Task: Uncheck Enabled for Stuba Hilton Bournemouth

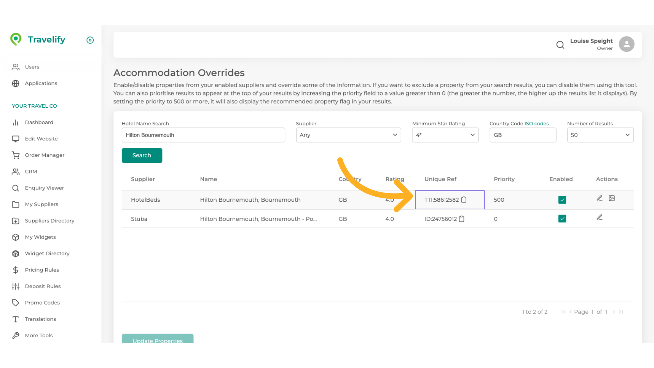Action: click(562, 219)
